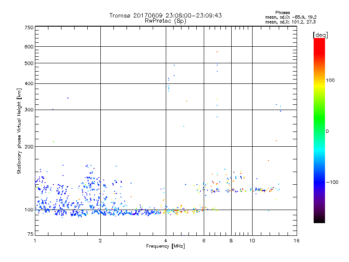Viewport: 349px width, 262px height.
Task: Click the y-axis tick label '500'
Action: click(29, 63)
